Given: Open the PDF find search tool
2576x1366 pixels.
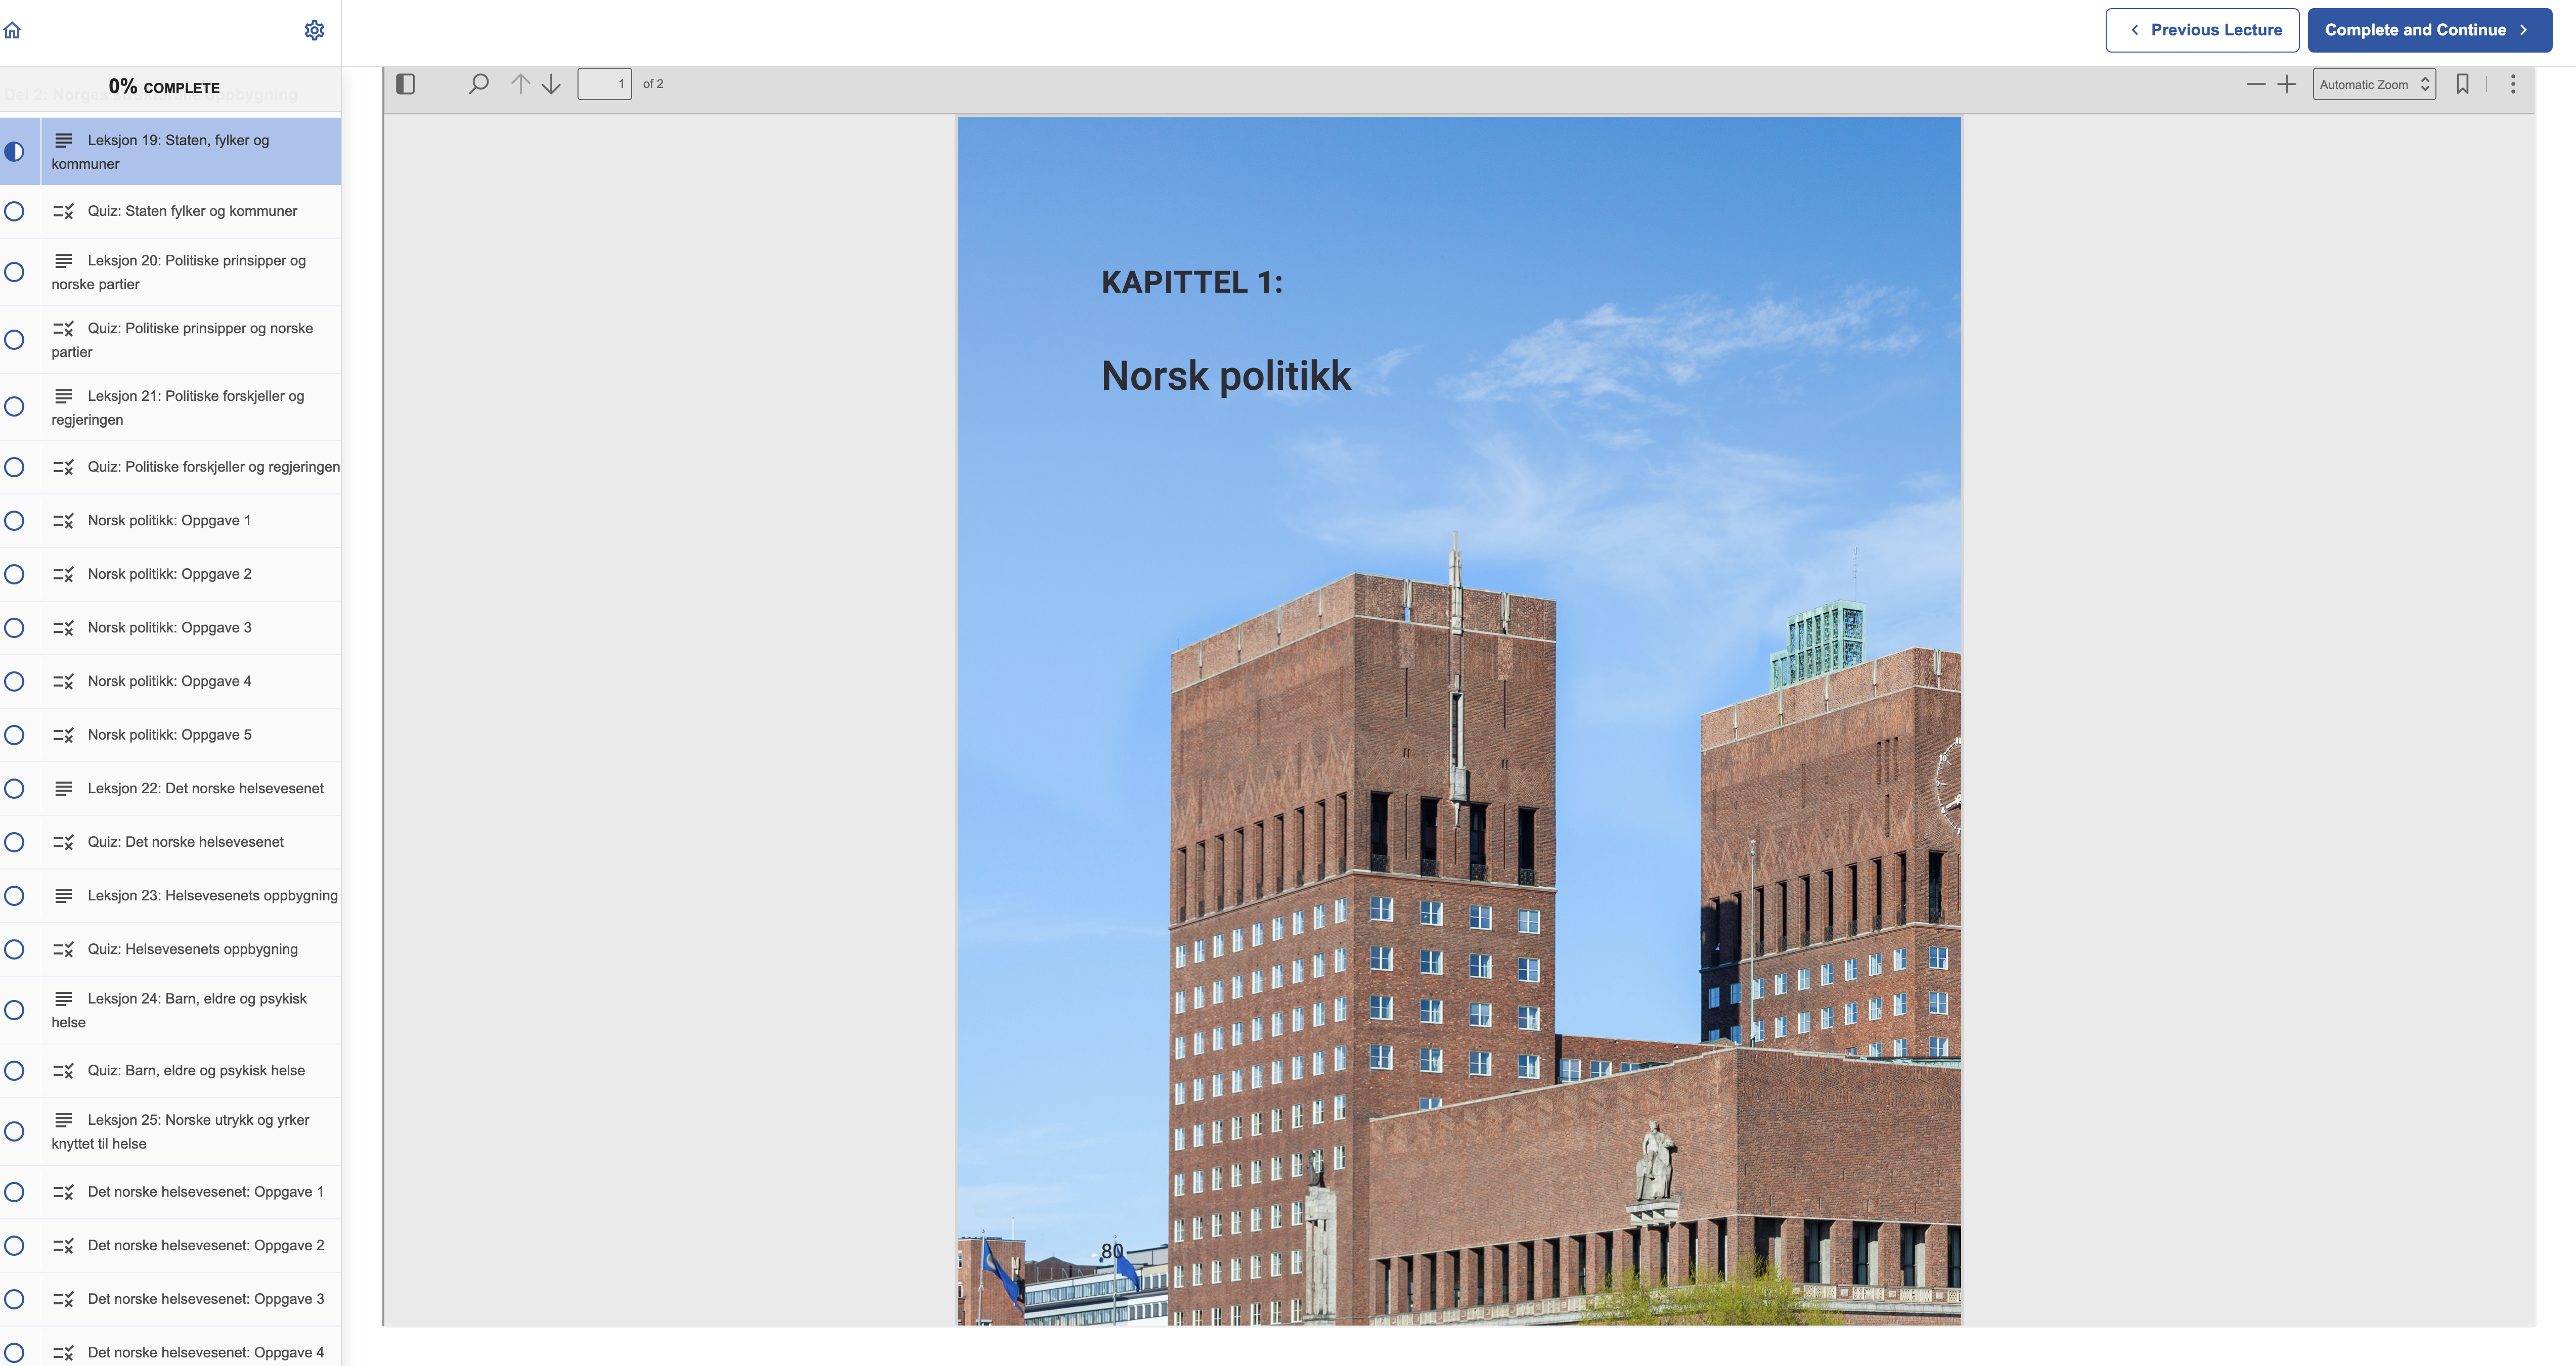Looking at the screenshot, I should coord(479,84).
